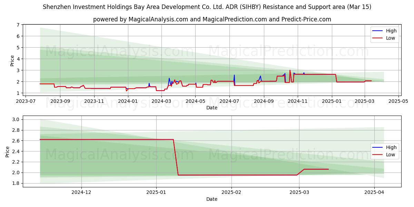
Task: Click the 'Date' axis label of top chart
Action: pos(212,108)
